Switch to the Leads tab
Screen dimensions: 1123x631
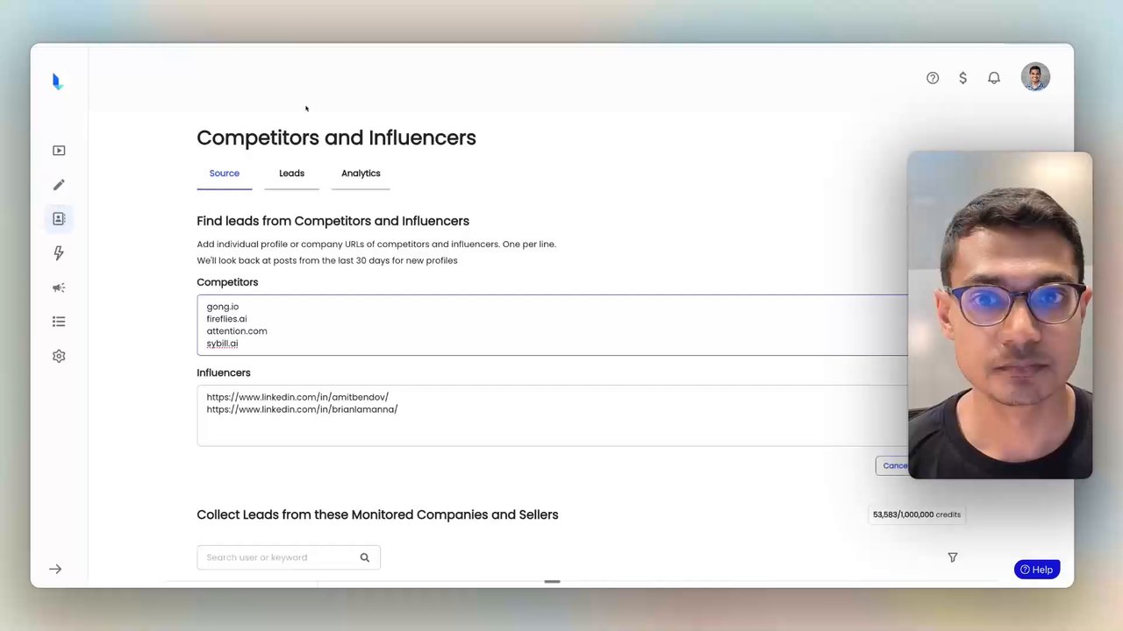coord(291,174)
